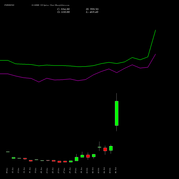The image size is (179, 179).
Task: Click the red 23 Jan candlestick
Action: pos(59,162)
